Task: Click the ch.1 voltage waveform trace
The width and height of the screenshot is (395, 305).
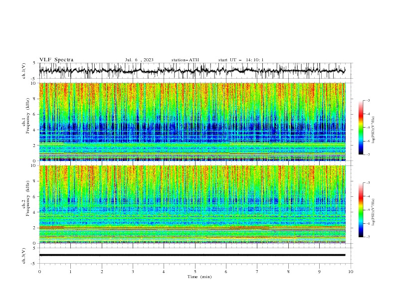Action: [x=192, y=71]
